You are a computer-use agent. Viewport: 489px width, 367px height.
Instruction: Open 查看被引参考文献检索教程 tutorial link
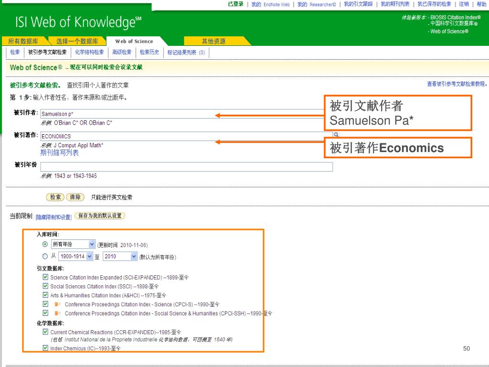coord(457,84)
